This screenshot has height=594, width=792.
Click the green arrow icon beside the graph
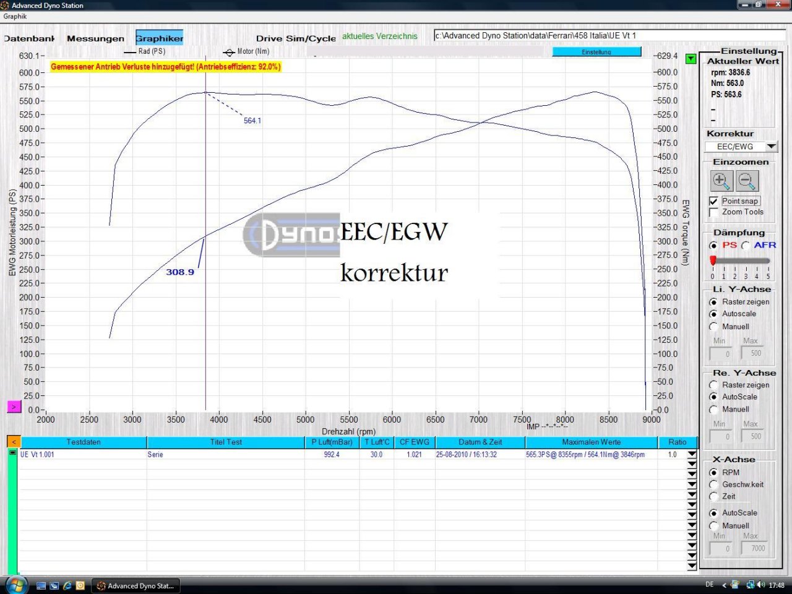[x=691, y=59]
